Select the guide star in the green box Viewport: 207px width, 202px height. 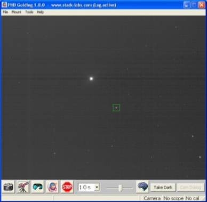tap(116, 108)
